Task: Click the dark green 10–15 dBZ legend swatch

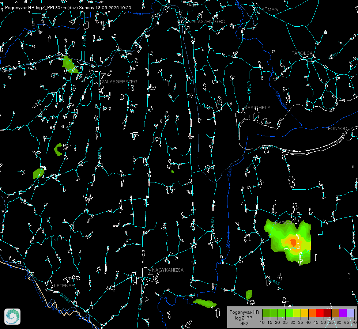Action: click(266, 313)
